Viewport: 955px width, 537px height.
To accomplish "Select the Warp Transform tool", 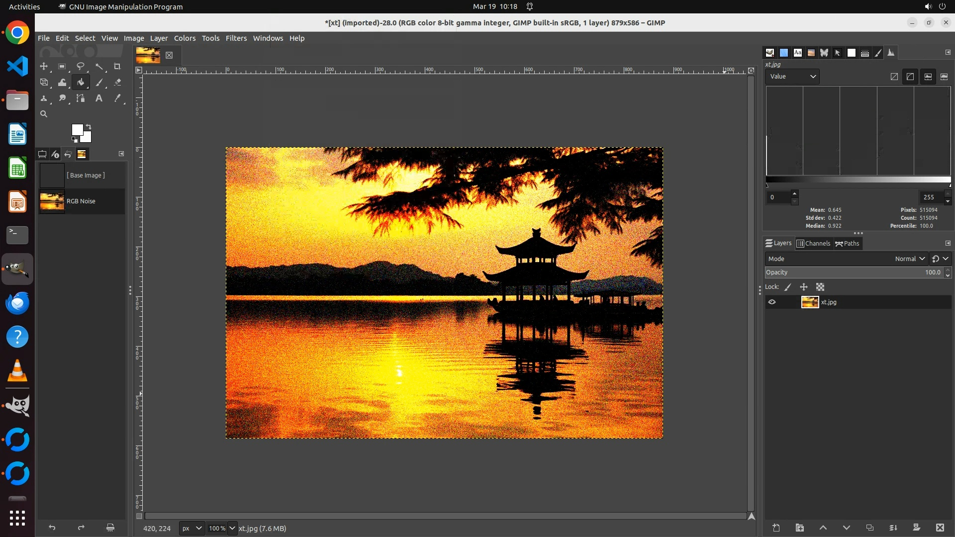I will tap(62, 83).
